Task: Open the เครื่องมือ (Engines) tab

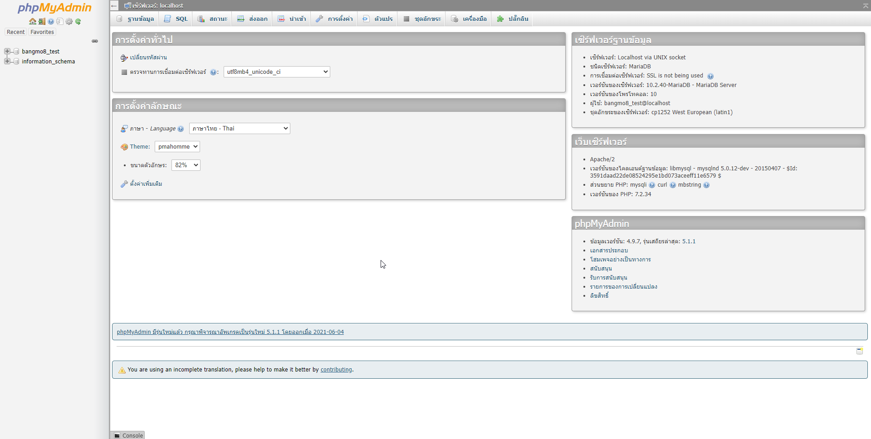Action: tap(469, 19)
